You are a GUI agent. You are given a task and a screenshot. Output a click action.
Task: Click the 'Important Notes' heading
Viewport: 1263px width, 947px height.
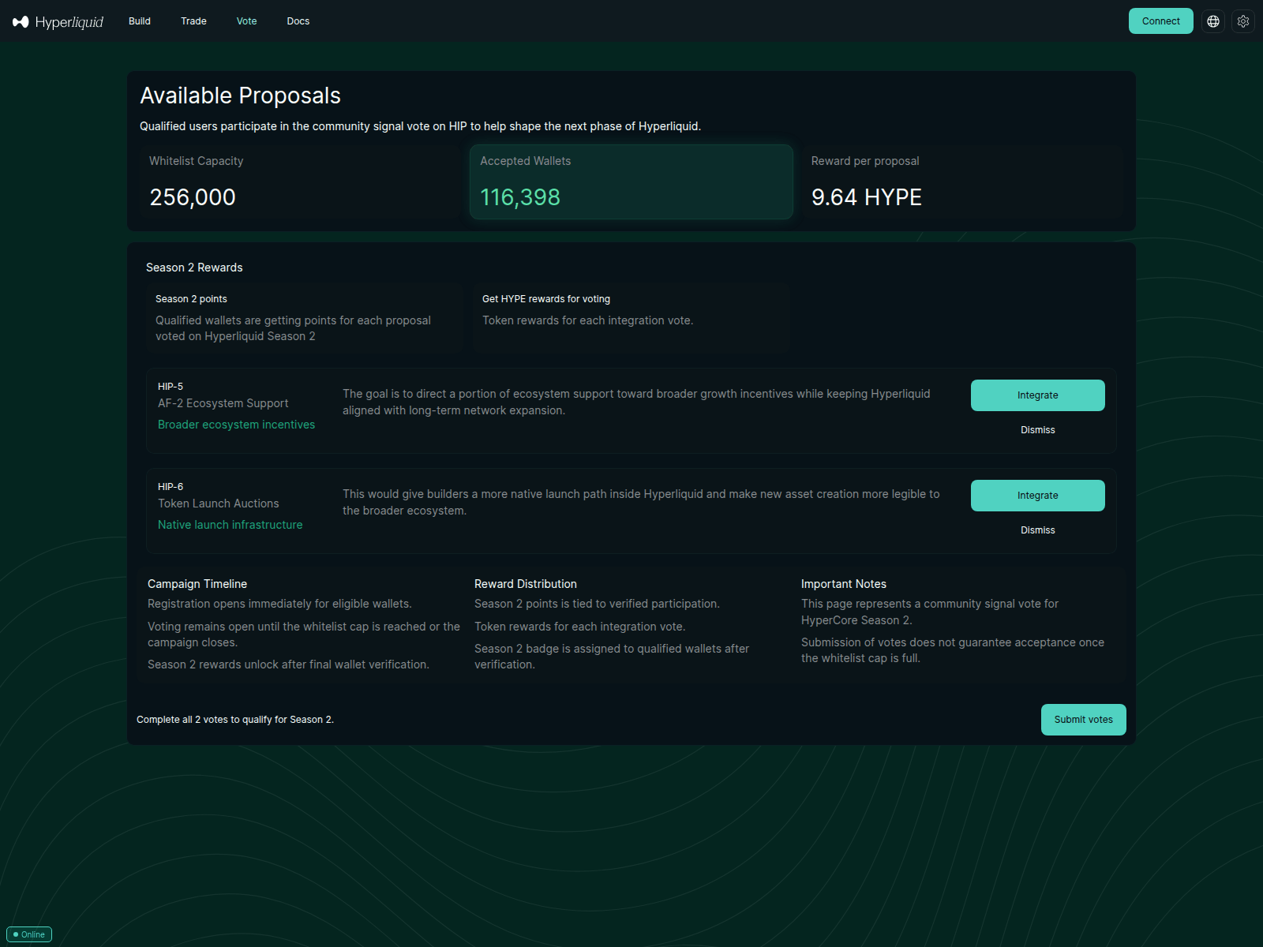click(x=844, y=584)
